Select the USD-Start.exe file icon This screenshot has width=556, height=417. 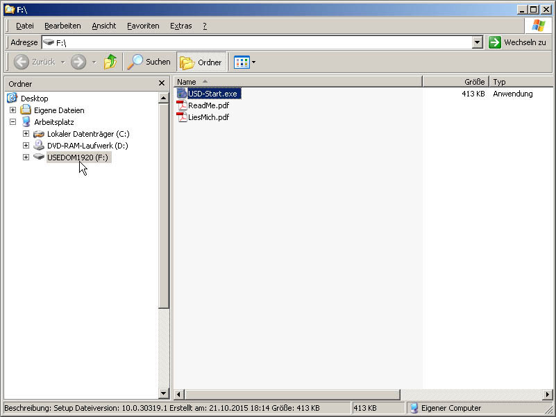[182, 94]
